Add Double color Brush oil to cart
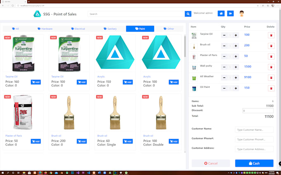Viewport: 281px width, 175px height. point(174,141)
